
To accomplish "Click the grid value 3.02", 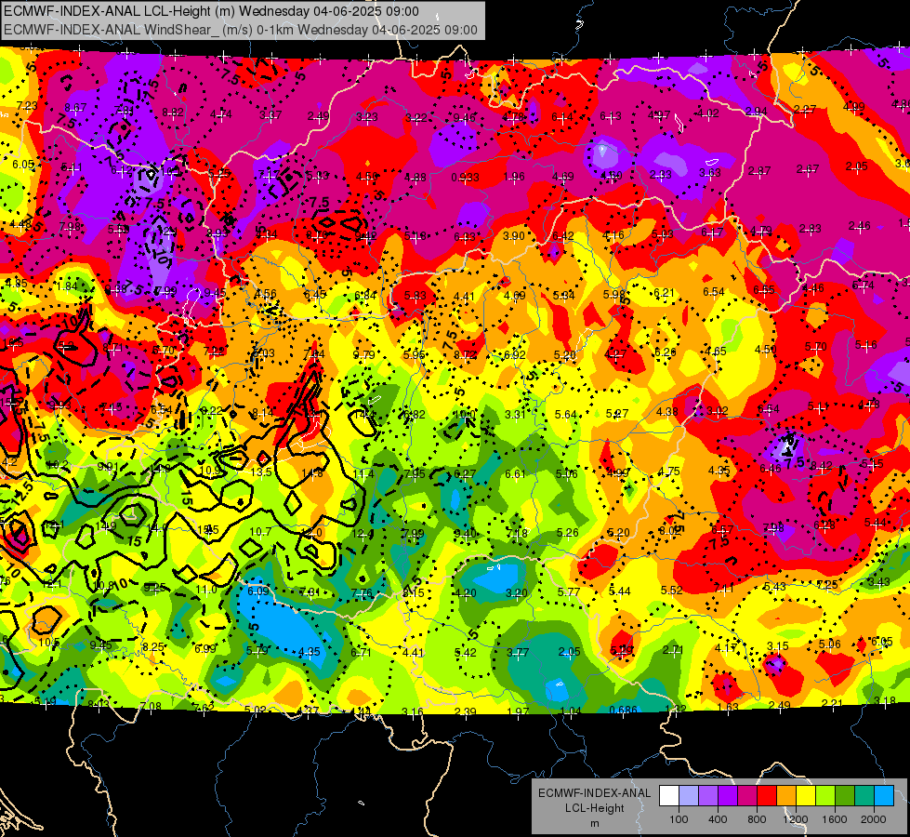I will (718, 411).
